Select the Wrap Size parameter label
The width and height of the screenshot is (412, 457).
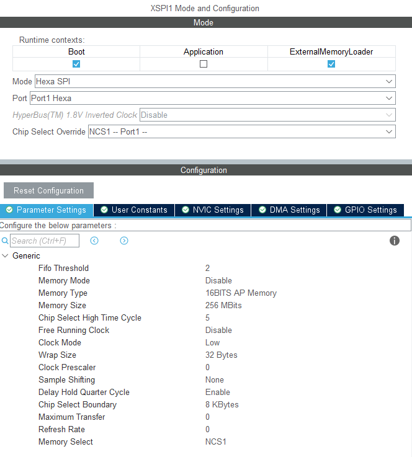point(58,355)
